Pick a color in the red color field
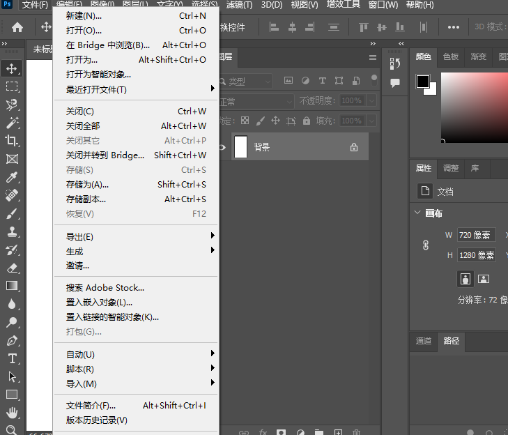508x435 pixels. point(475,107)
